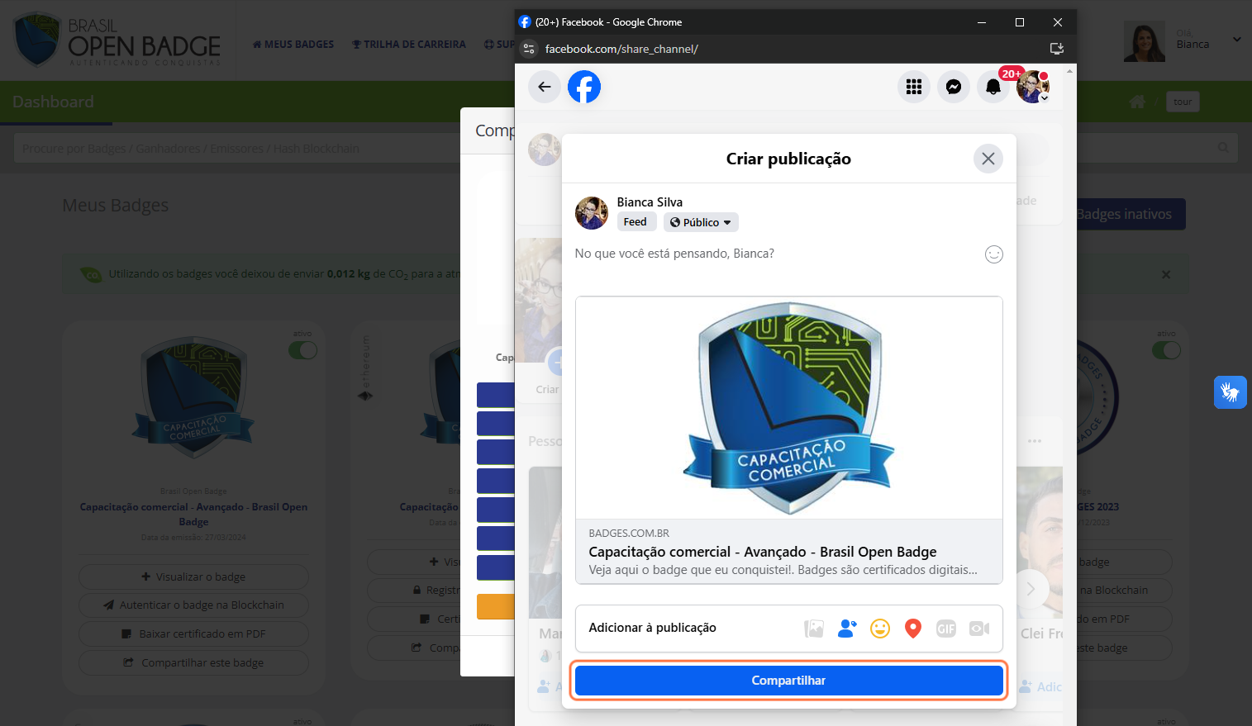Click Bianca Silva's profile picture in the dialog
The width and height of the screenshot is (1252, 726).
592,213
